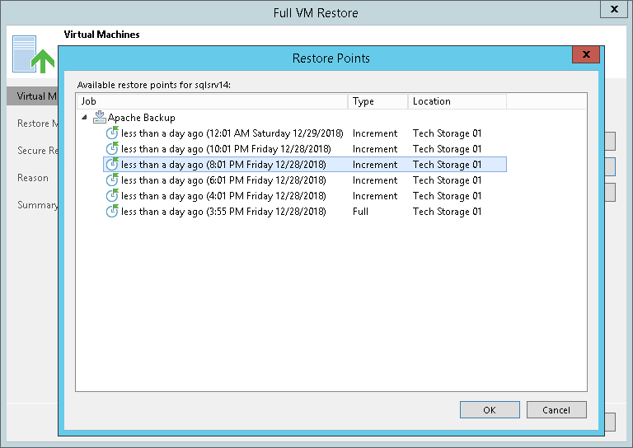Click the 8:01 PM restore point icon
633x448 pixels.
[112, 165]
